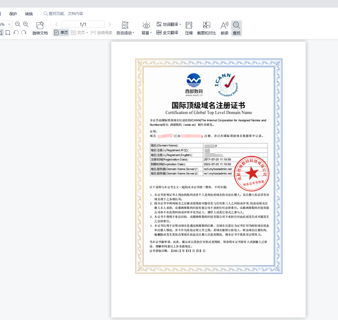Start 朗读 read aloud
This screenshot has width=338, height=320.
pyautogui.click(x=224, y=25)
